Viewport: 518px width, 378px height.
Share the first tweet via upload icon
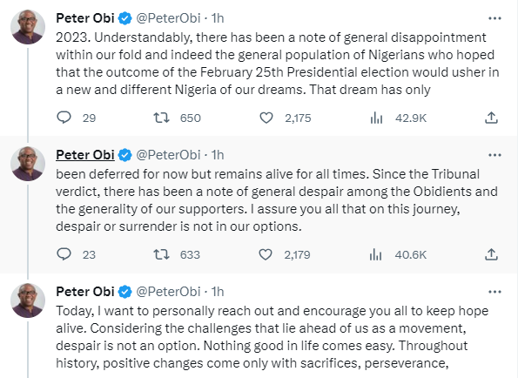(491, 118)
